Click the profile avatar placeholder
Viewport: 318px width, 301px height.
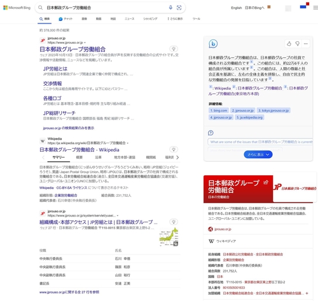[x=288, y=8]
